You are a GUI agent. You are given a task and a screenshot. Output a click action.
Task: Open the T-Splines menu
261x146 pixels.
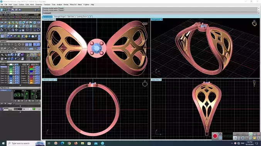pos(86,5)
